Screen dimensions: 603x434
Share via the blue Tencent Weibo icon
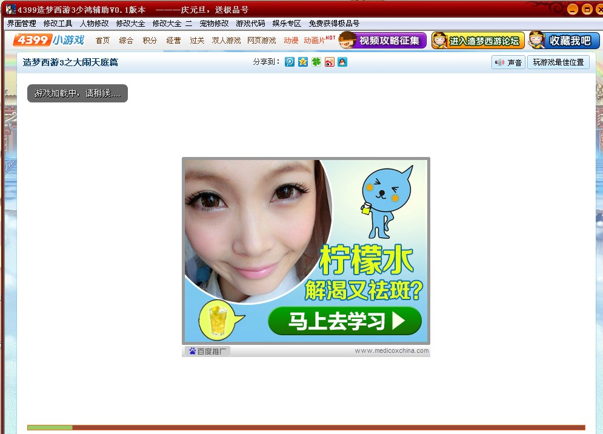(290, 62)
